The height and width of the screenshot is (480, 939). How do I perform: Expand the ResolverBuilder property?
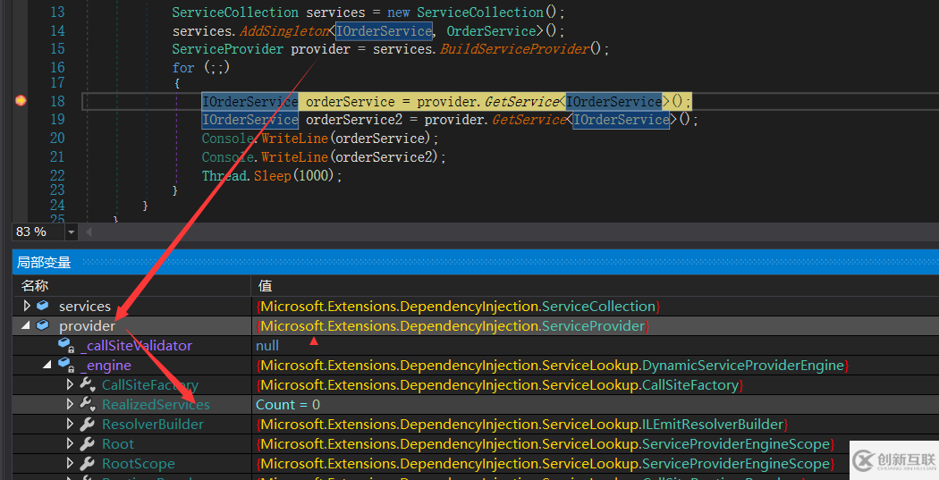click(70, 424)
